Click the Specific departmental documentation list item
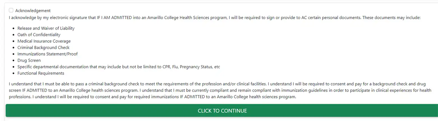The width and height of the screenshot is (438, 121). coord(119,67)
